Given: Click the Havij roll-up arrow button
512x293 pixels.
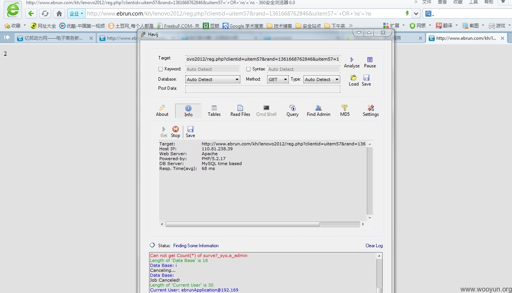Looking at the screenshot, I should coord(369,33).
